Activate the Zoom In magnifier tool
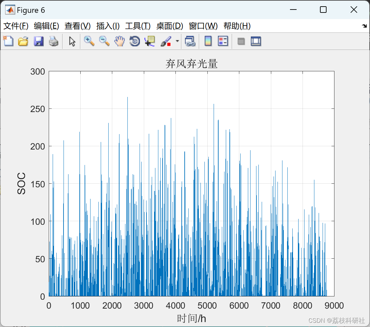This screenshot has width=370, height=327. coord(89,41)
